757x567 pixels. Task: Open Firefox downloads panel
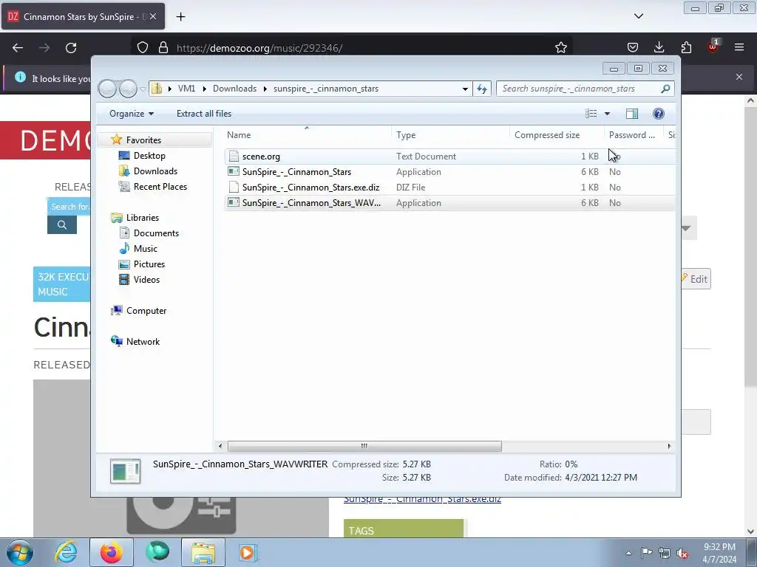tap(659, 47)
